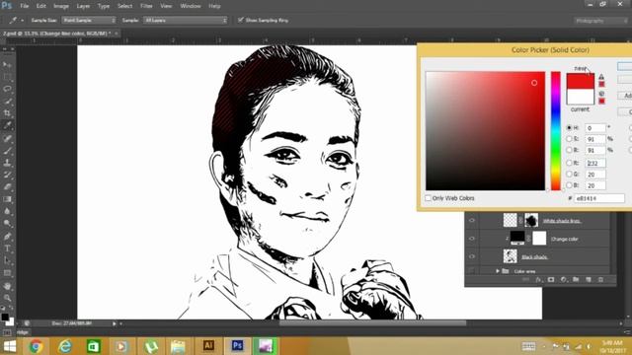Screen dimensions: 632x355
Task: Open Google Chrome from the taskbar
Action: 36,346
